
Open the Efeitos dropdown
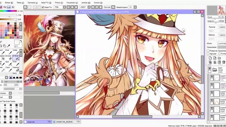coord(222,35)
